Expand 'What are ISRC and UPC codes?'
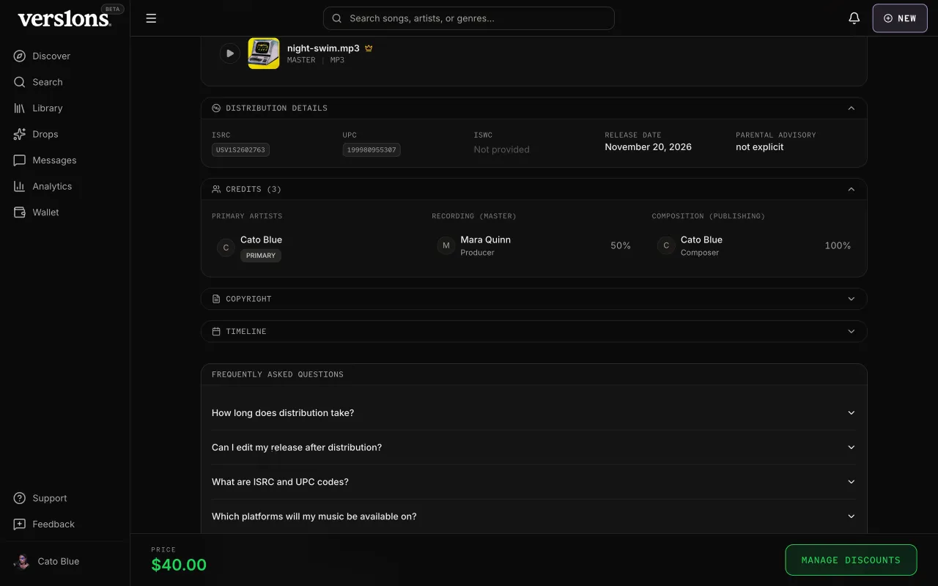The height and width of the screenshot is (586, 938). [x=534, y=482]
